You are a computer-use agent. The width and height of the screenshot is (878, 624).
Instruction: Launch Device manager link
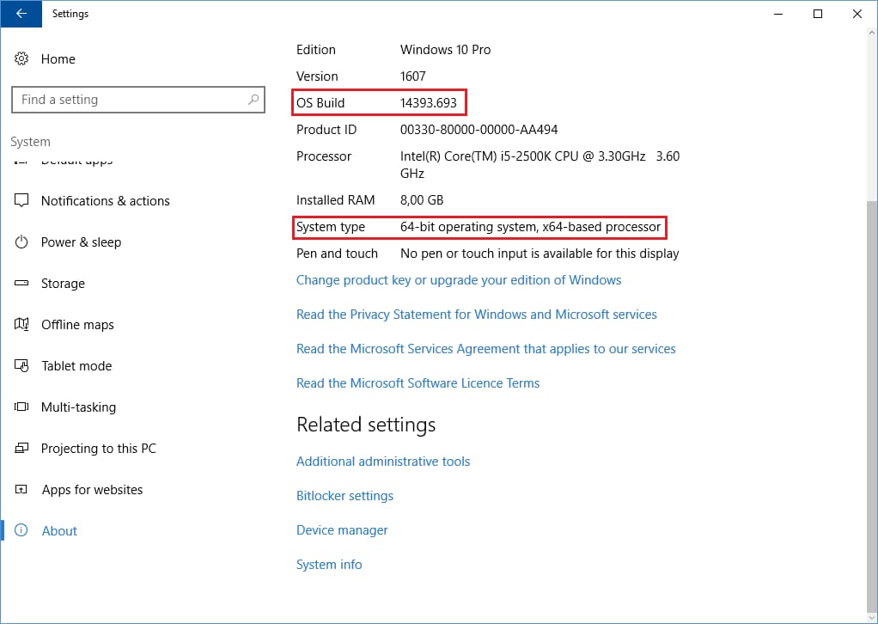[342, 530]
